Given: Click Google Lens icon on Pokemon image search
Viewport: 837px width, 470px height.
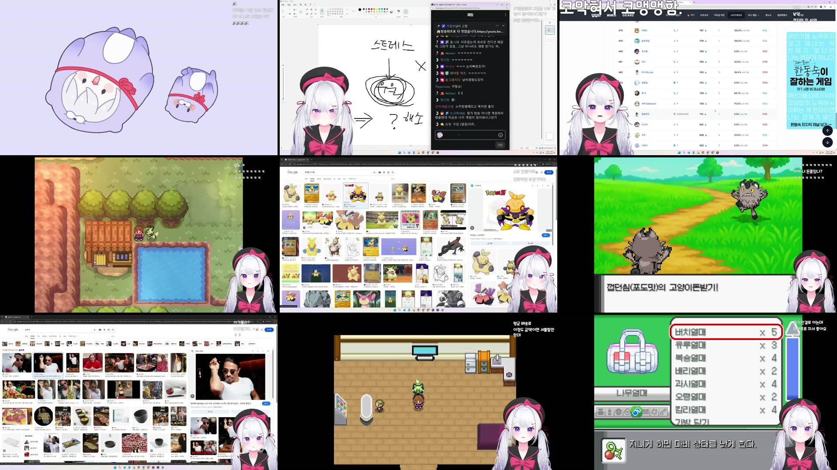Looking at the screenshot, I should click(388, 172).
